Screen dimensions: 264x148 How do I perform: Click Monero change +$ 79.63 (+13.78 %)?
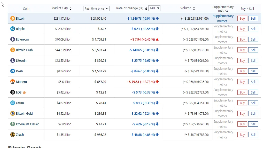coord(141,82)
